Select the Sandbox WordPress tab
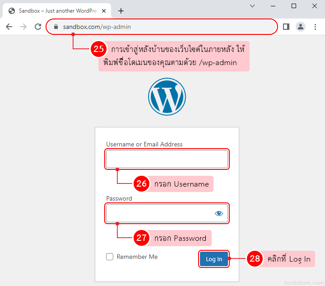Screen dimensions: 325x286 point(54,11)
